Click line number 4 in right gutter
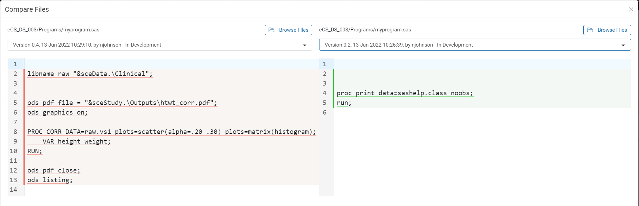Screen dimensions: 639x206 click(x=324, y=93)
